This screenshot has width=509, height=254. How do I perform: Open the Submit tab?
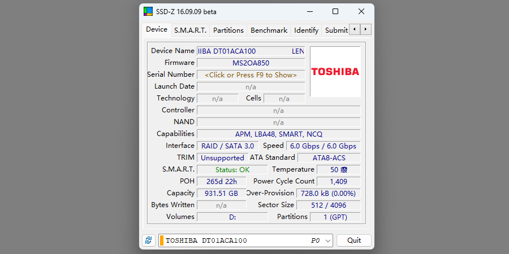[336, 30]
